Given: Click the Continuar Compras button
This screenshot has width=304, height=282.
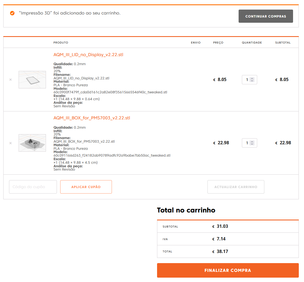Looking at the screenshot, I should pyautogui.click(x=266, y=16).
